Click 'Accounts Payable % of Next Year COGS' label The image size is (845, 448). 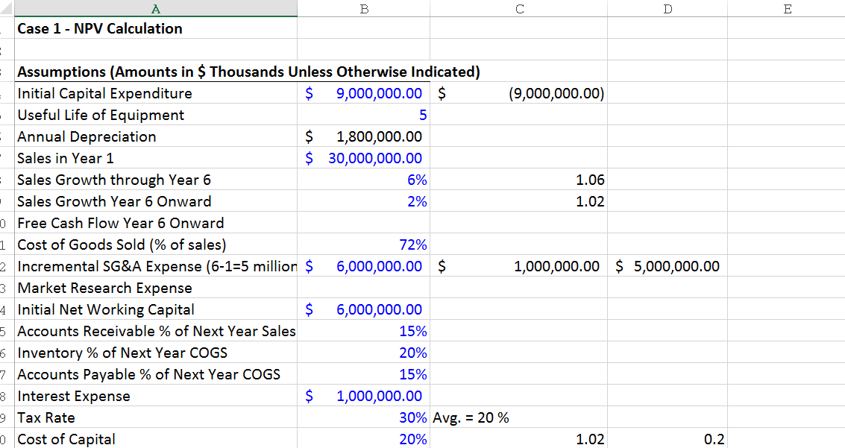[156, 373]
